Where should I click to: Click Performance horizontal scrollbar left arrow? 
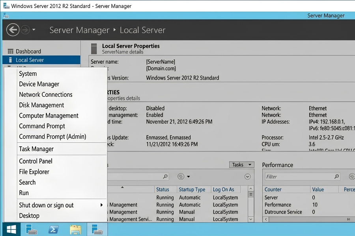(266, 219)
